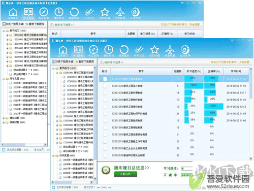Click the 总题数 column header in front window
Viewport: 254px width, 191px height.
pos(178,71)
